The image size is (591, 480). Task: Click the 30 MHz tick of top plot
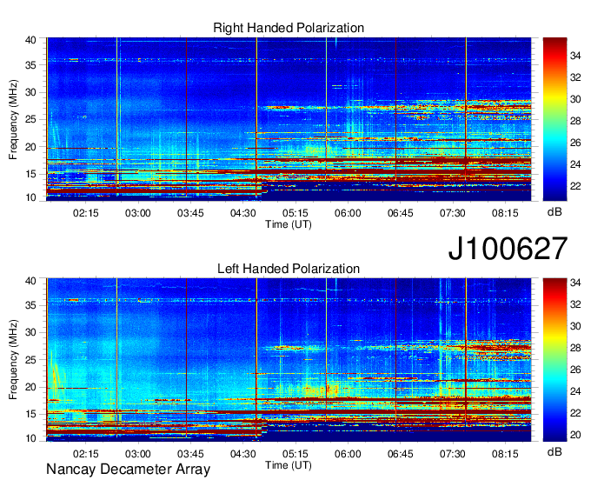click(x=30, y=92)
